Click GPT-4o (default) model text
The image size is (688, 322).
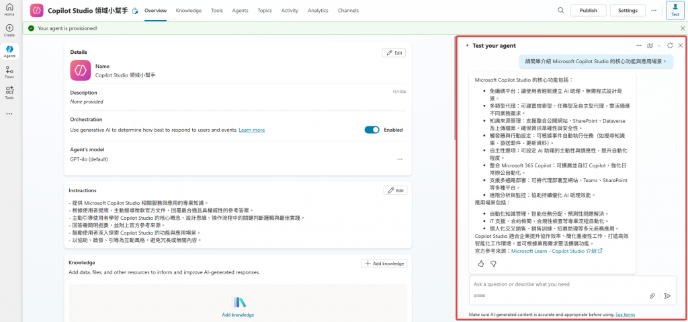click(x=89, y=159)
